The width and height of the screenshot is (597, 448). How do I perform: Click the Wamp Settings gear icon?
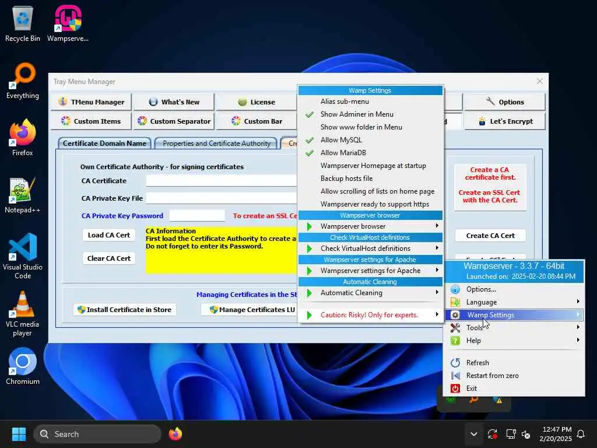click(455, 315)
